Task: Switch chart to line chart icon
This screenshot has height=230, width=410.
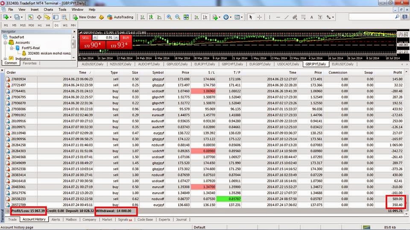Action: [x=159, y=17]
